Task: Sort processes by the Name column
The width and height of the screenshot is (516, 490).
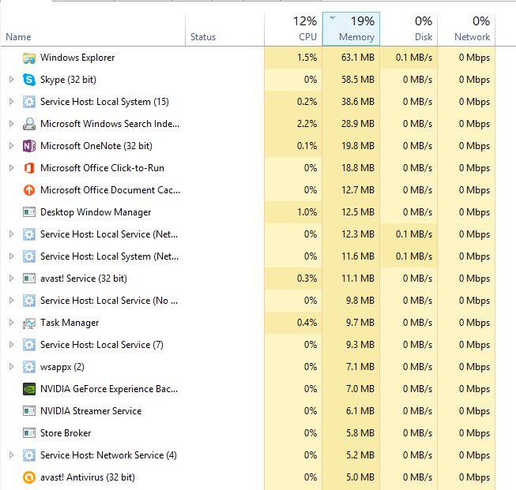Action: 92,29
